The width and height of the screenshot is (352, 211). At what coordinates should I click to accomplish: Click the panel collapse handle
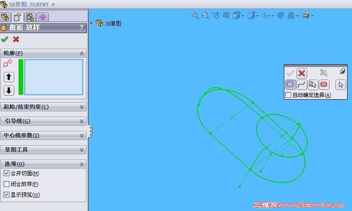pos(90,131)
